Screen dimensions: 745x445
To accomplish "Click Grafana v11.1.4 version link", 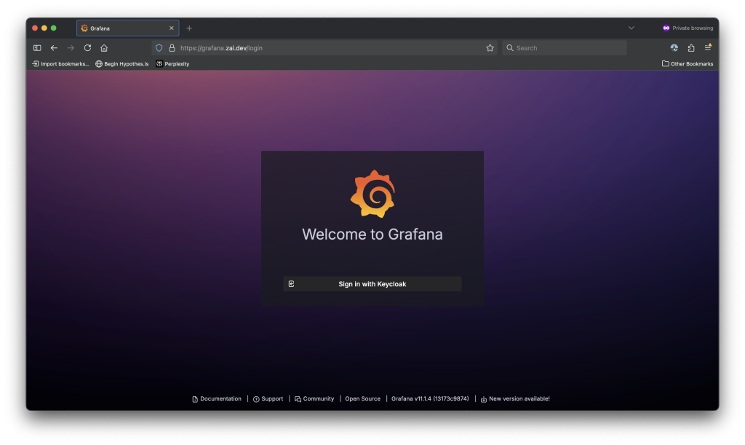I will pyautogui.click(x=430, y=399).
